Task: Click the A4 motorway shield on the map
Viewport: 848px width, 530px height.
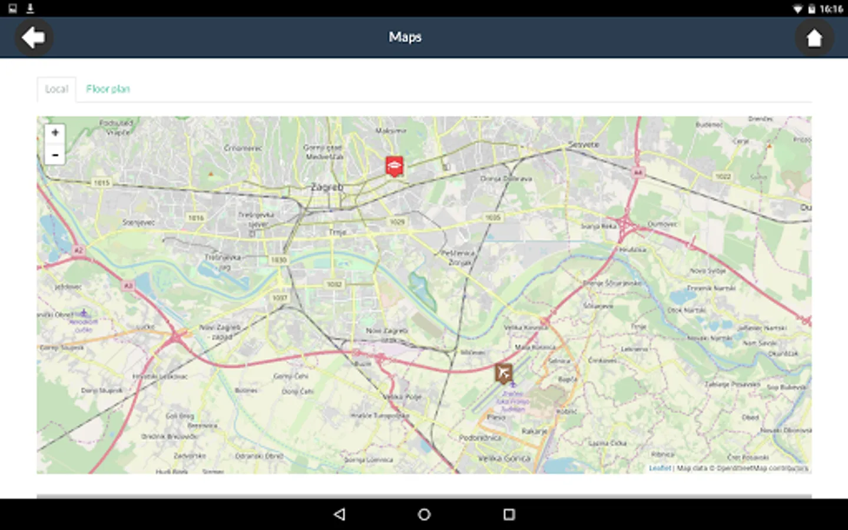Action: [638, 173]
